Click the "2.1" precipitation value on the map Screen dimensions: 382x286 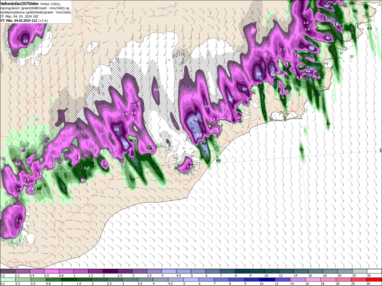click(x=137, y=104)
